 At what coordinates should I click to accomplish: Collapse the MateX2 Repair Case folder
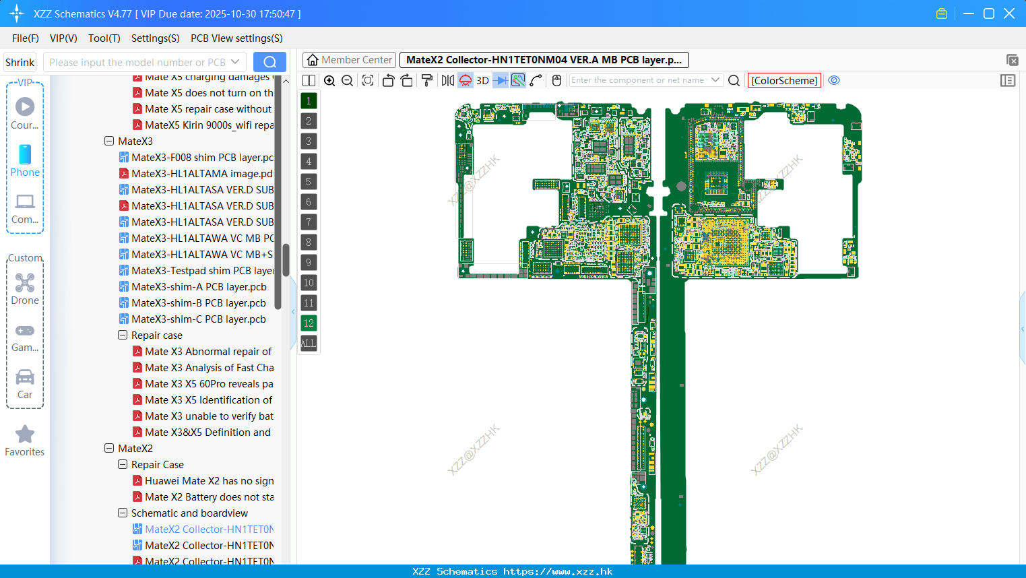(x=123, y=465)
